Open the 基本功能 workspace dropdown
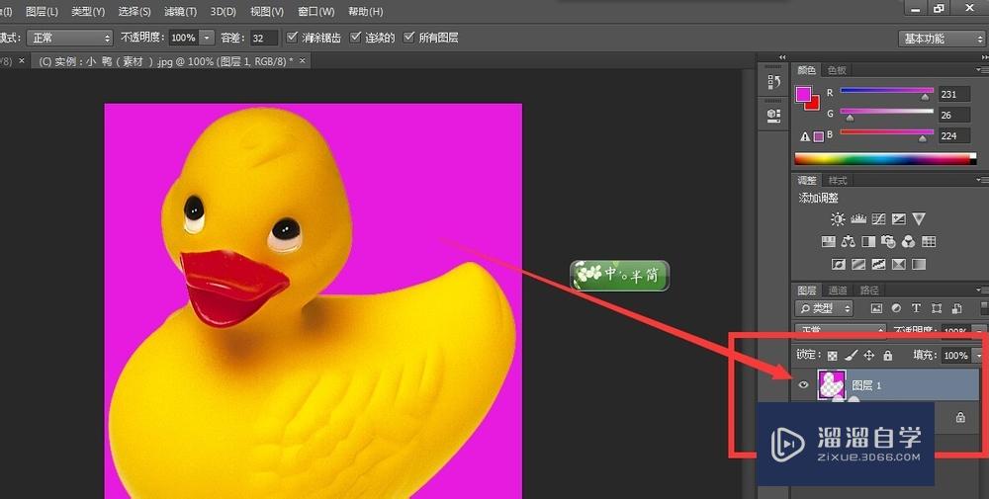The height and width of the screenshot is (499, 989). (x=942, y=39)
